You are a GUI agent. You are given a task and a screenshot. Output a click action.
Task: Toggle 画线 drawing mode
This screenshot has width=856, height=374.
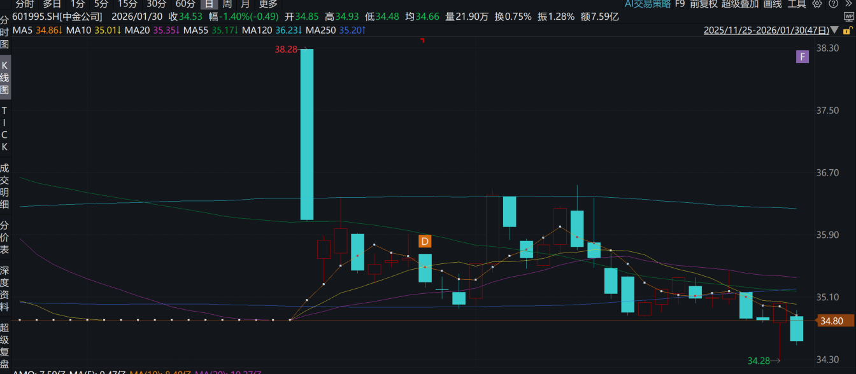pos(772,4)
